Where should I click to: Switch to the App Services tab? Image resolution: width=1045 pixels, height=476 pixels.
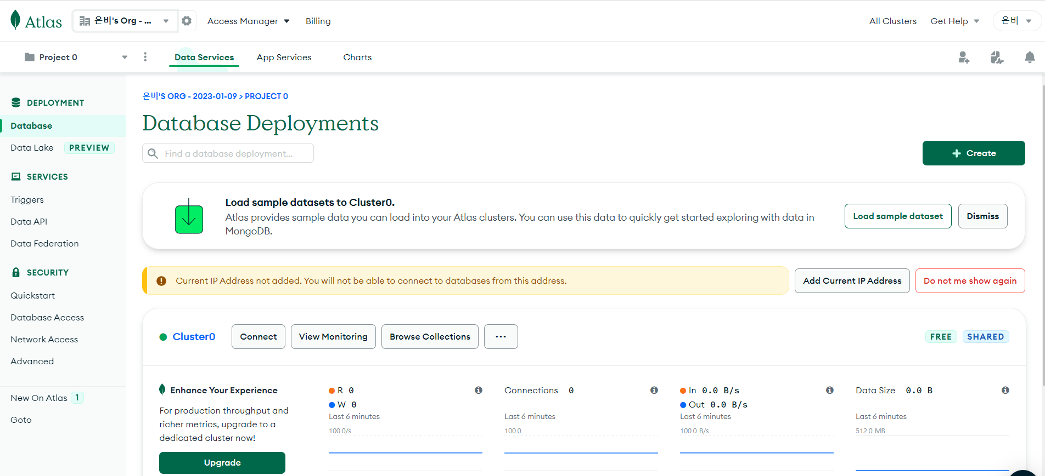pos(284,57)
